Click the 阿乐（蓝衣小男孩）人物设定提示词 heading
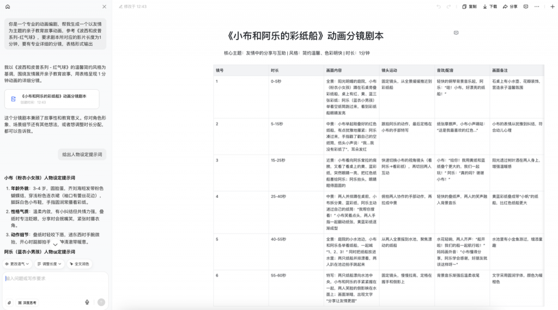The width and height of the screenshot is (558, 310). tap(39, 252)
